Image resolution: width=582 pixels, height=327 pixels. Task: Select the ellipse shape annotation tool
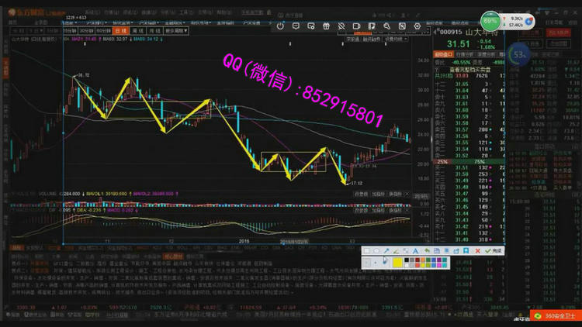[376, 251]
